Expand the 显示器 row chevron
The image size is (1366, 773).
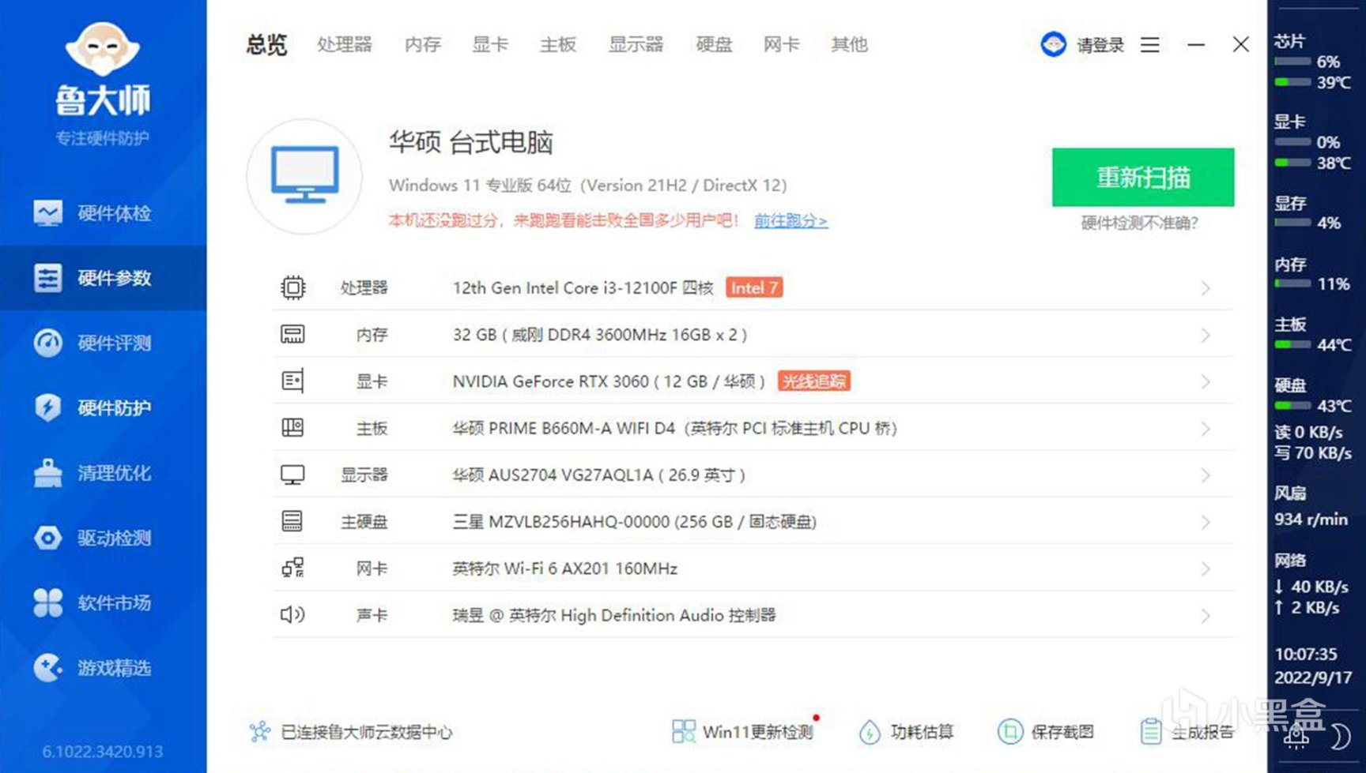[1205, 475]
